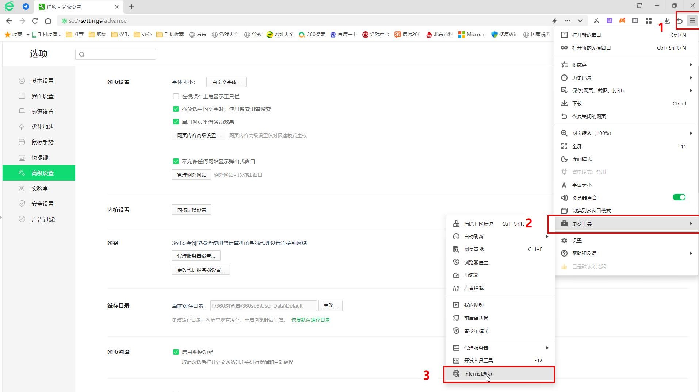Uncheck smooth page scrolling effect checkbox
This screenshot has height=392, width=699.
[176, 122]
